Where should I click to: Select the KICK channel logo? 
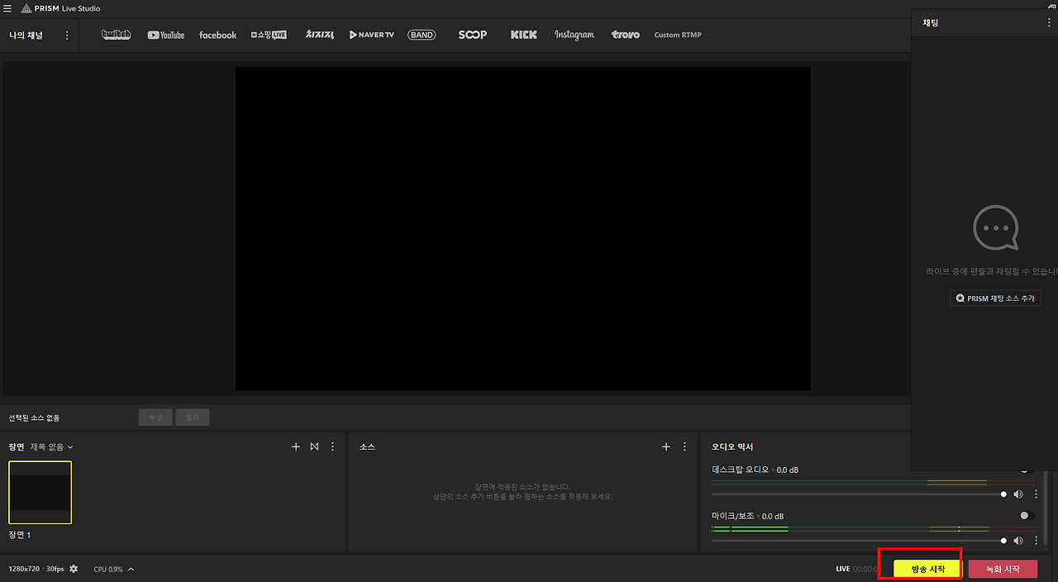pos(523,35)
